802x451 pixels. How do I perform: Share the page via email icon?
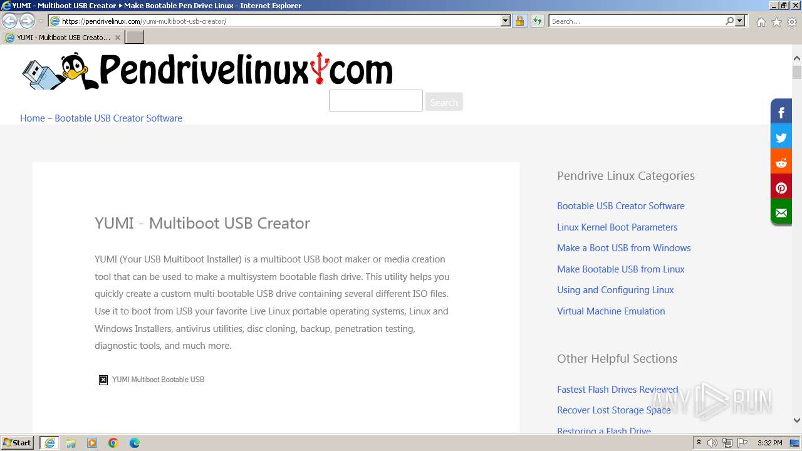coord(781,213)
